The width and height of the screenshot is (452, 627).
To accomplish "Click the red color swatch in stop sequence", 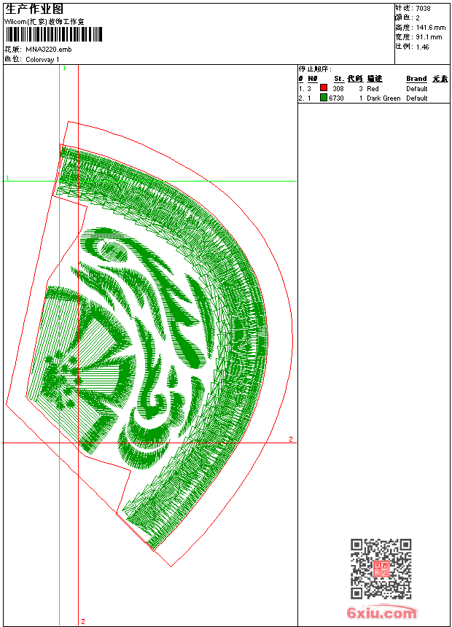I will pos(324,88).
